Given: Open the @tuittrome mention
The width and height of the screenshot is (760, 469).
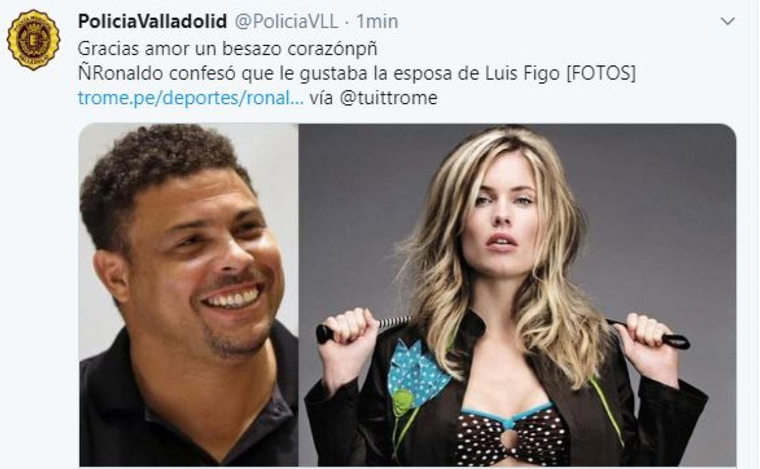Looking at the screenshot, I should point(389,98).
